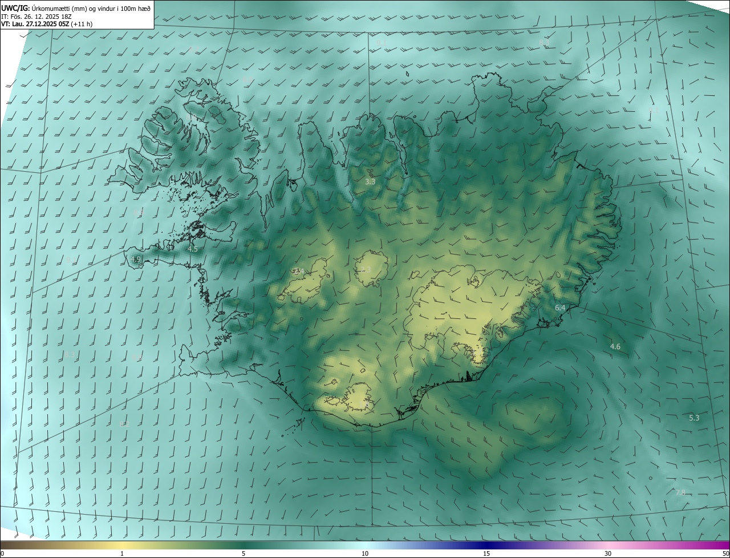This screenshot has width=730, height=558.
Task: Click the 50 tick label on the colour scale
Action: pos(725,553)
